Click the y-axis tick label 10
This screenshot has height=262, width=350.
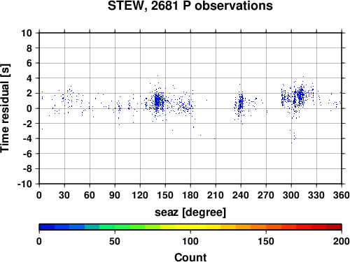[x=27, y=33]
